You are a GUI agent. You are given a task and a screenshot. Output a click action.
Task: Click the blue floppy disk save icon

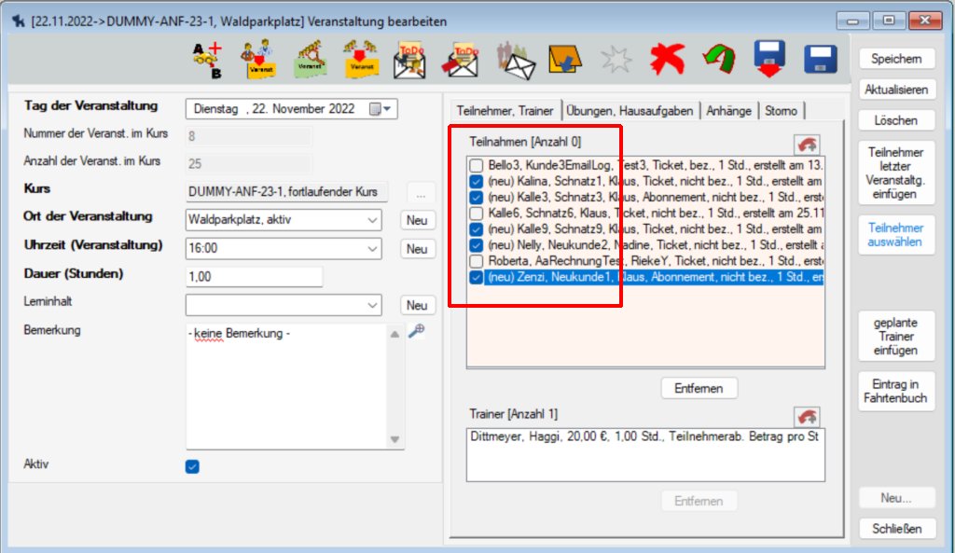click(x=820, y=60)
